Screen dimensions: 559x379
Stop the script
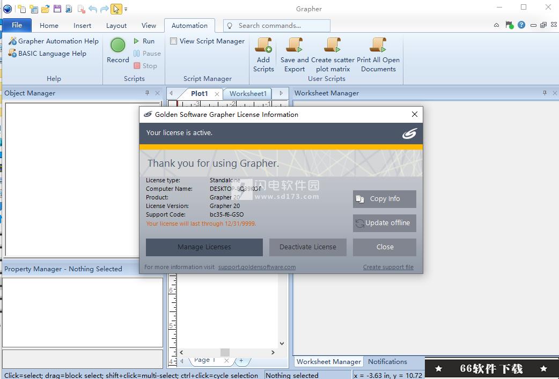click(145, 65)
